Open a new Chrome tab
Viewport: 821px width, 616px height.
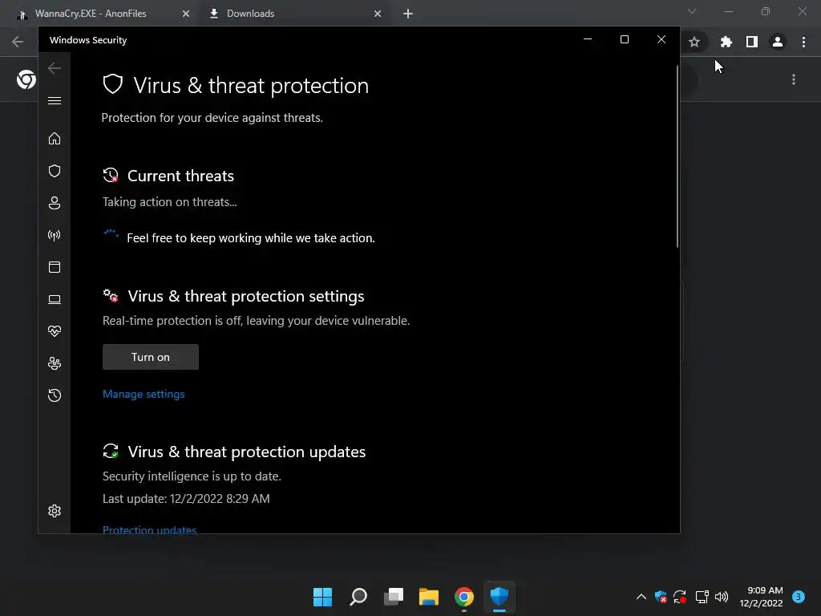pyautogui.click(x=408, y=14)
